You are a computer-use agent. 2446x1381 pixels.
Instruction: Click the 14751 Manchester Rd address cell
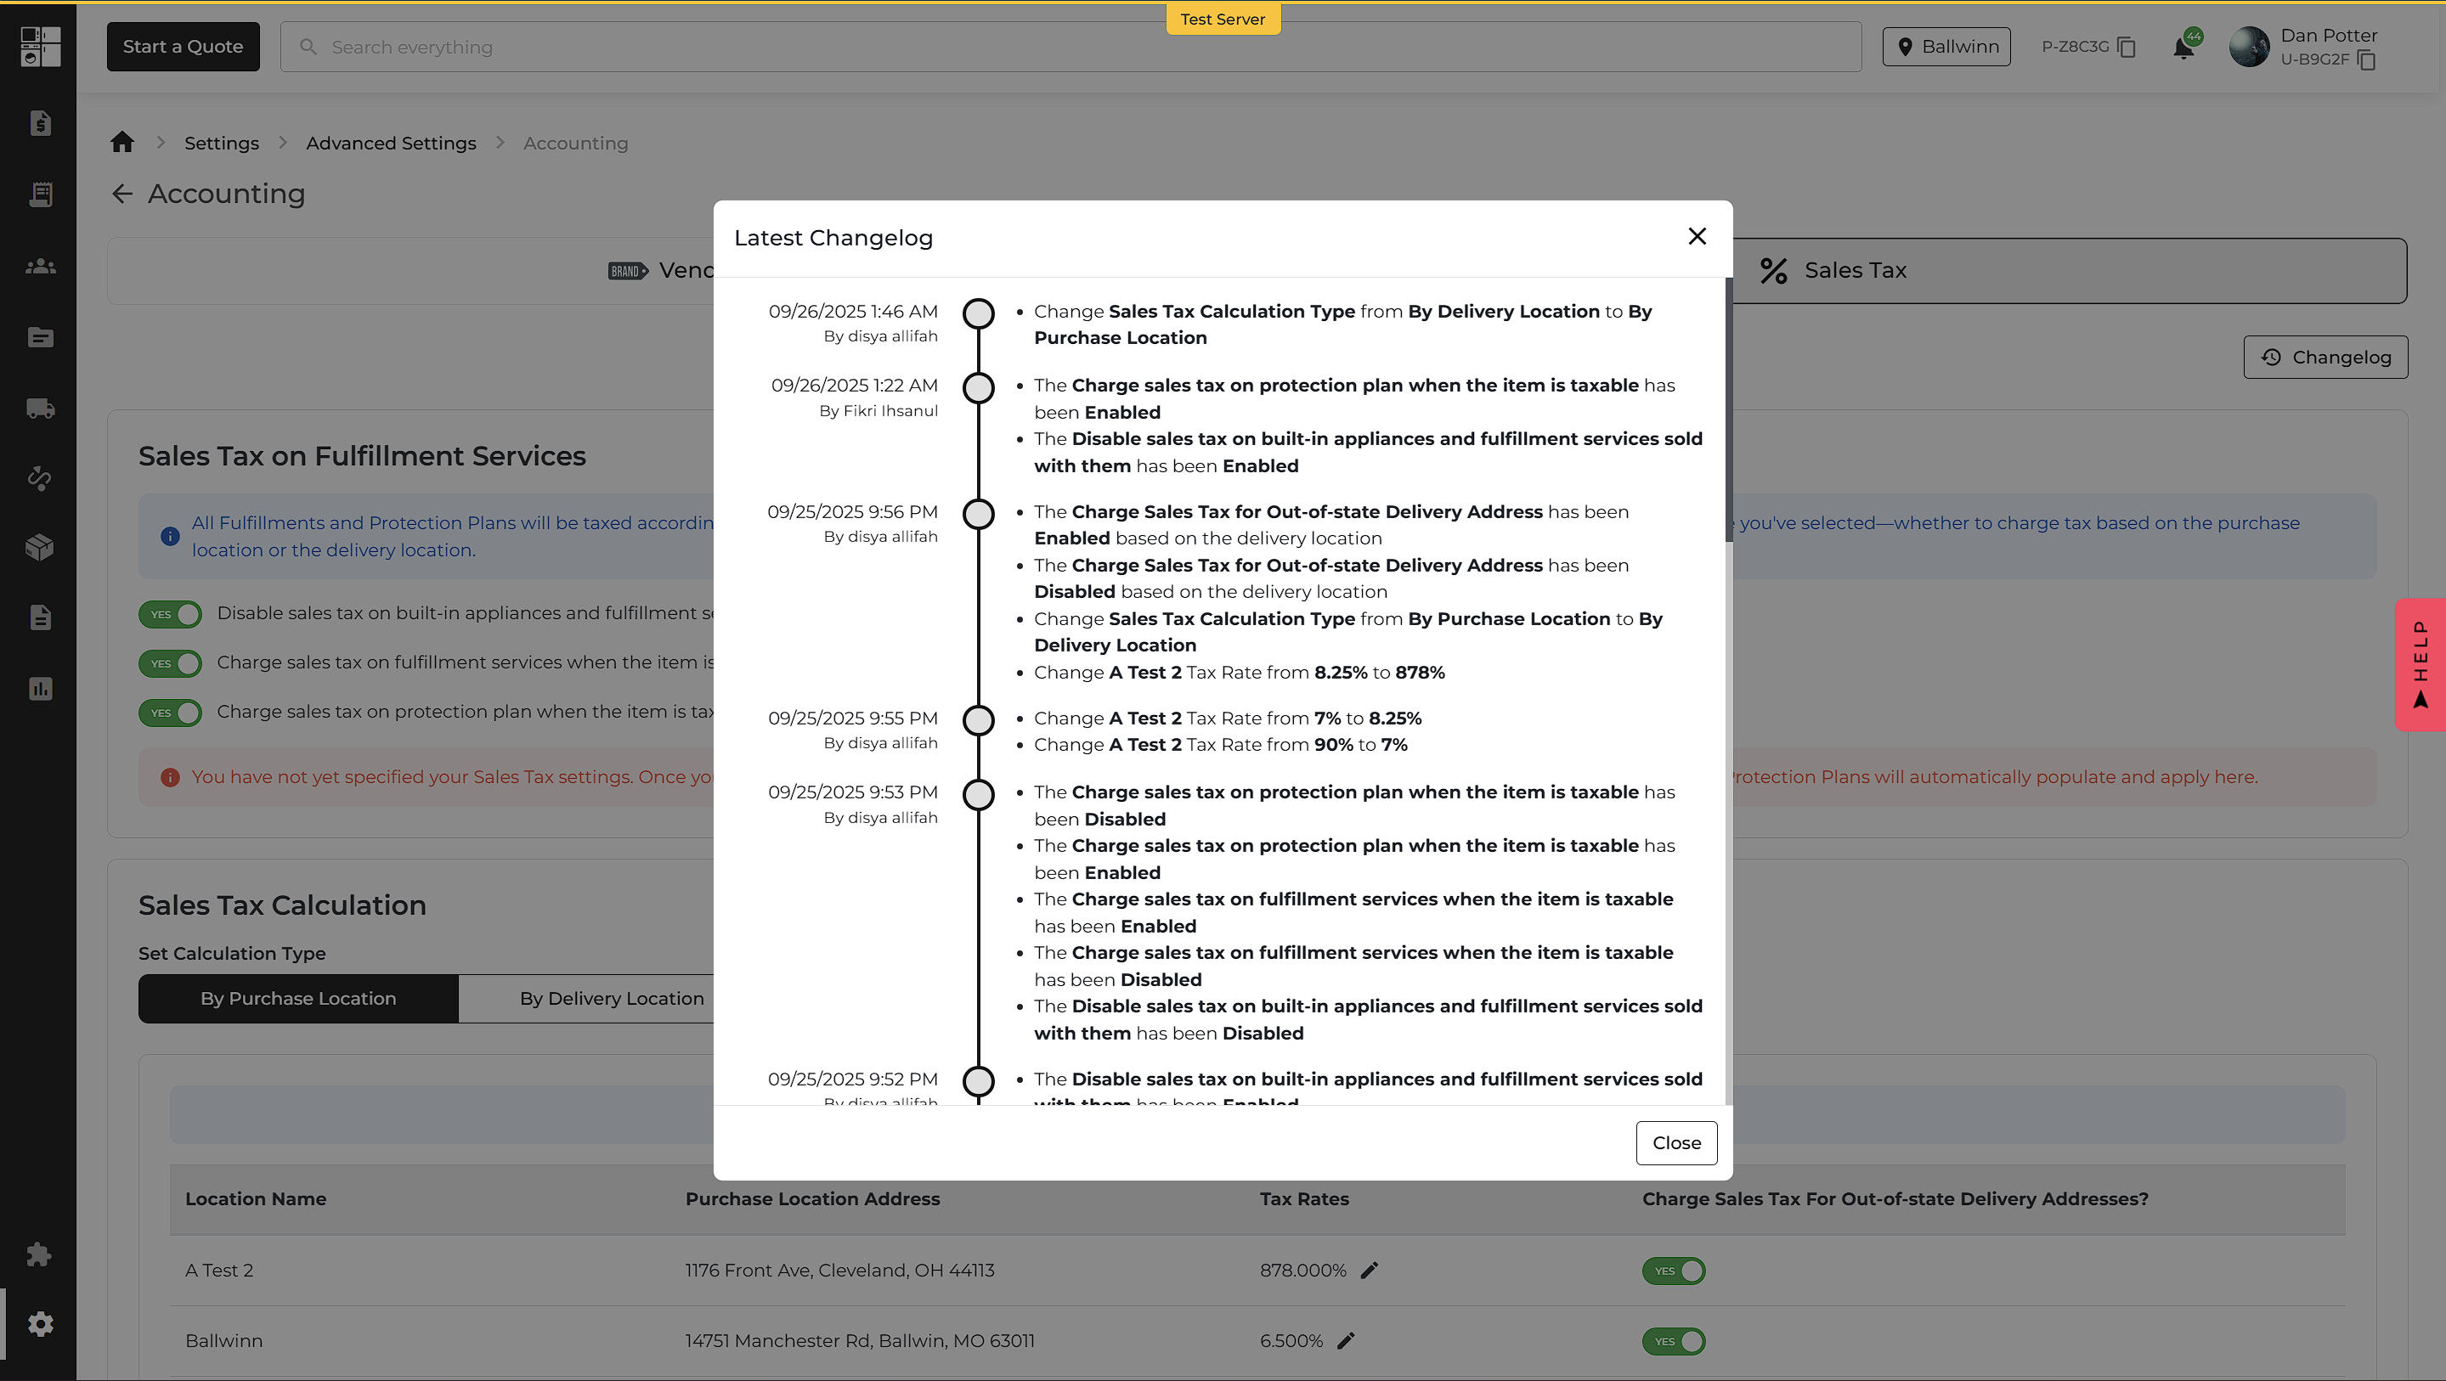click(859, 1340)
